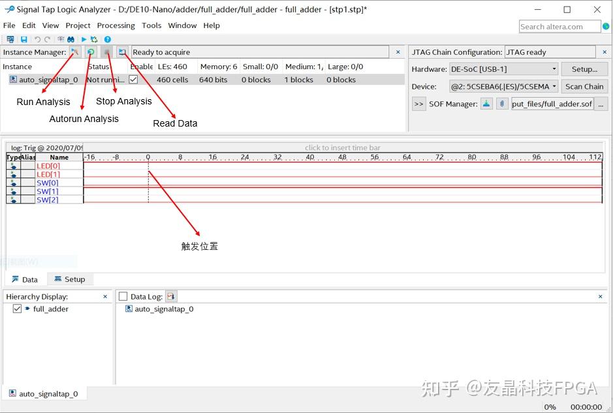Open Help via the question mark toolbar icon
This screenshot has width=613, height=413.
click(x=106, y=39)
